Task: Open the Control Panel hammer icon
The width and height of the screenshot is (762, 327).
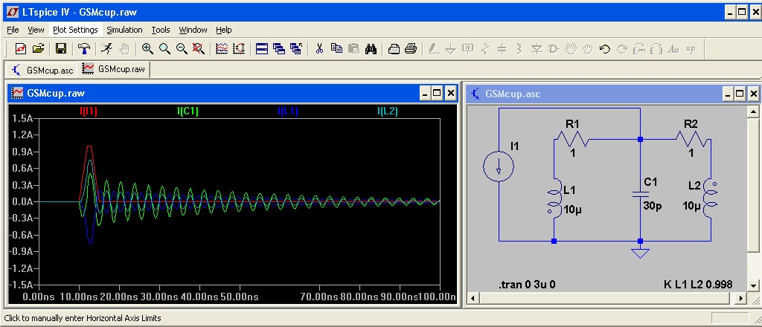Action: [x=85, y=49]
